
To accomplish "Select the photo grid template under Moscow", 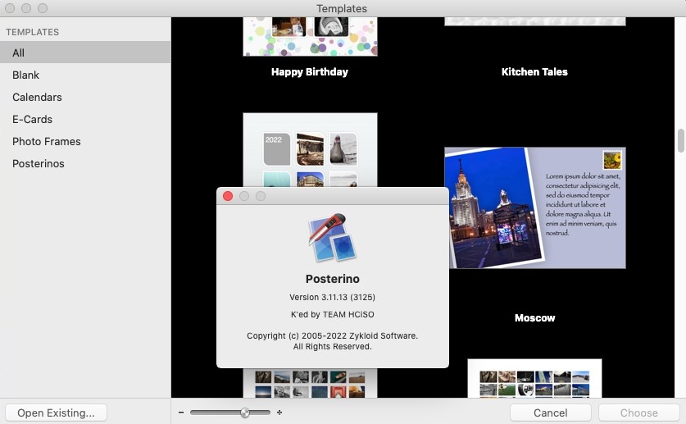I will 534,379.
